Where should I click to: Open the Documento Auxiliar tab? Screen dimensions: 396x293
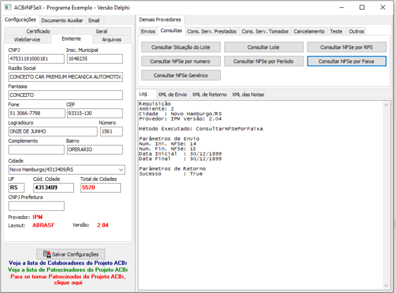click(62, 21)
